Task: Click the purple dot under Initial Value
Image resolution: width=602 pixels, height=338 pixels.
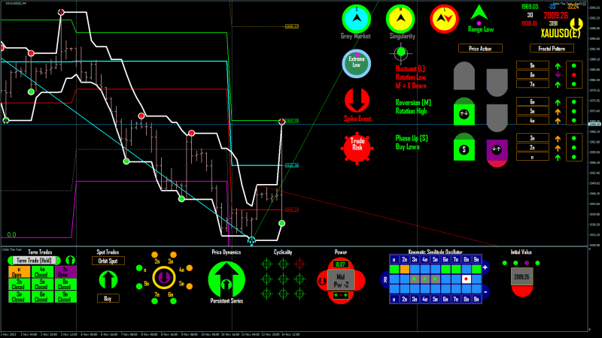Action: (527, 263)
